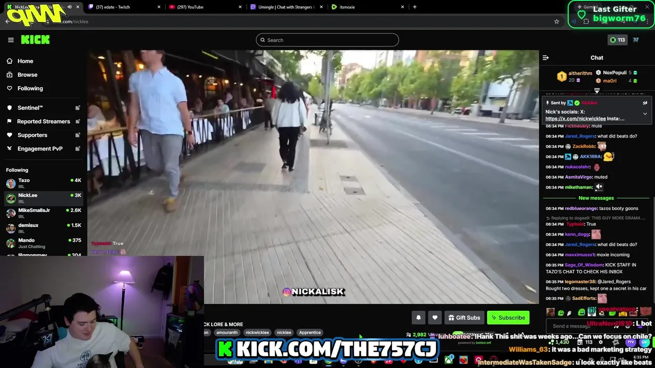Click the 113 Kick points balance
The image size is (655, 368).
click(x=617, y=40)
